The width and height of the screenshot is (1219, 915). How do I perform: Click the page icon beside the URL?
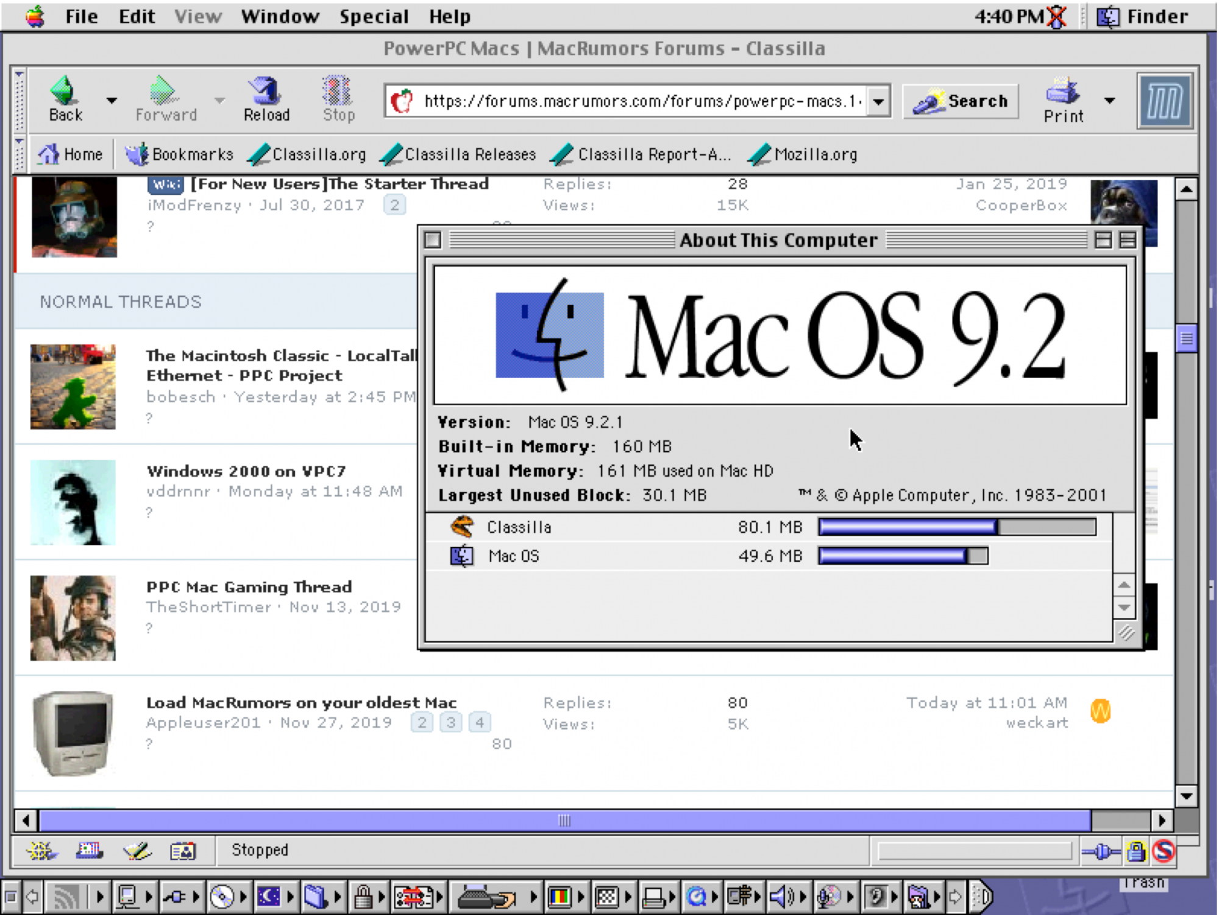pos(402,101)
